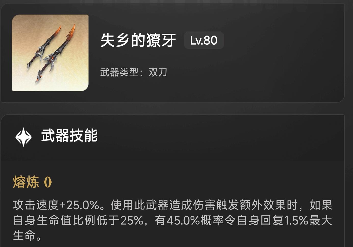The width and height of the screenshot is (353, 247).
Task: Click the 失乡的獠牙 dual blades weapon thumbnail
Action: click(50, 53)
